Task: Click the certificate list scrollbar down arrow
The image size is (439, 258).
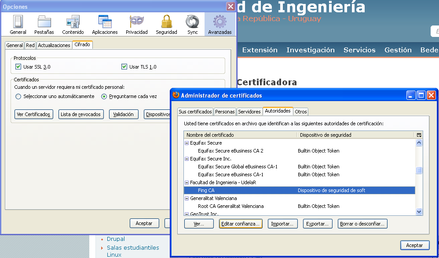Action: 419,211
